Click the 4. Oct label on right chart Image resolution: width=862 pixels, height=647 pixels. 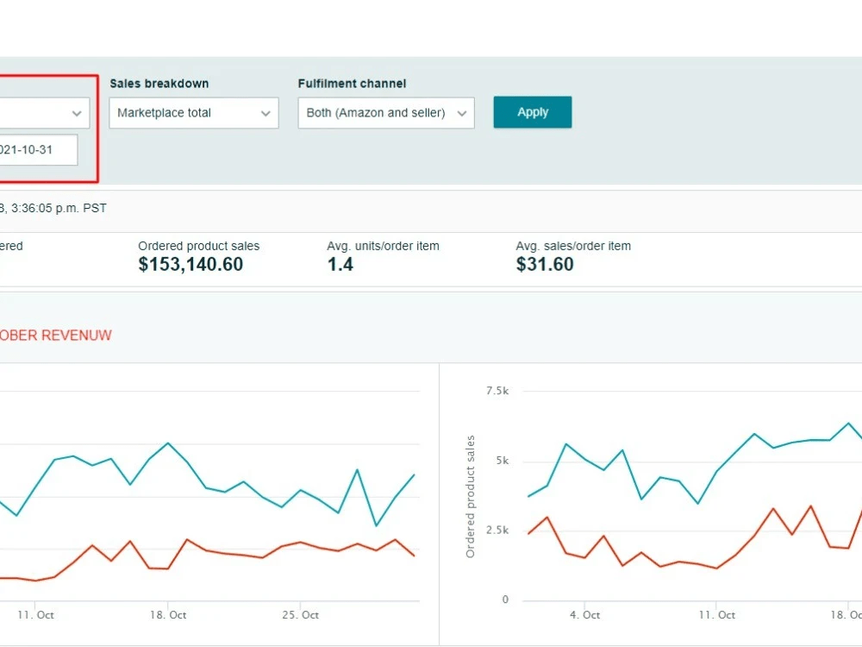(585, 615)
